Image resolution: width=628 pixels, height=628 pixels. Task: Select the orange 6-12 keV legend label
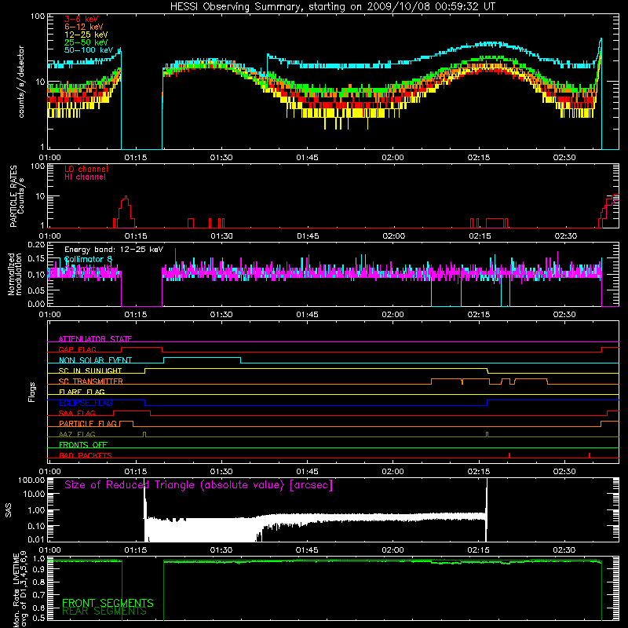[x=84, y=27]
